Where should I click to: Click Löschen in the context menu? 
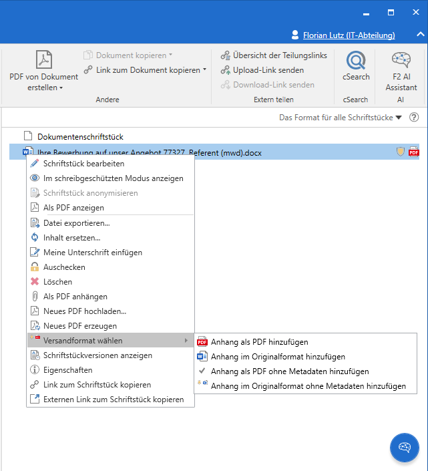pyautogui.click(x=57, y=282)
